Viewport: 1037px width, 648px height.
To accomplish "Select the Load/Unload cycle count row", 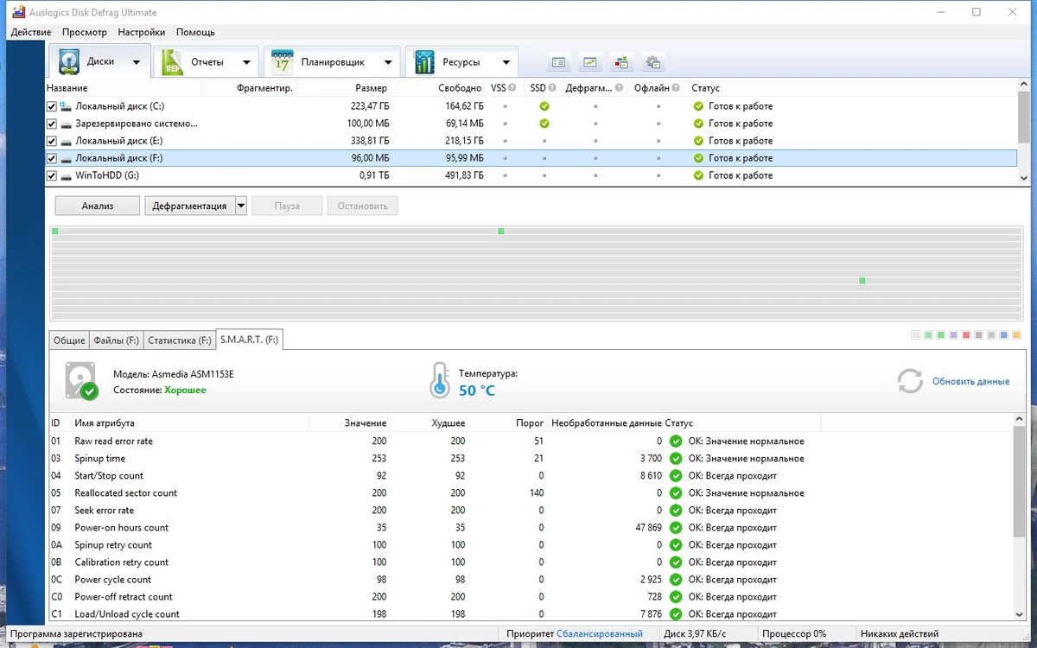I will [531, 614].
